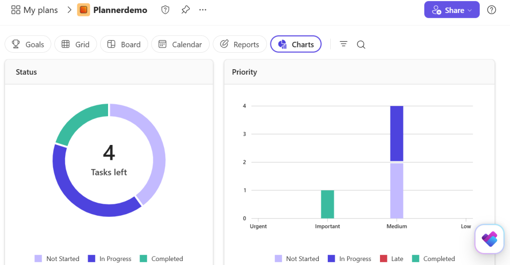The width and height of the screenshot is (510, 265).
Task: Switch to the Board view tab
Action: point(124,44)
